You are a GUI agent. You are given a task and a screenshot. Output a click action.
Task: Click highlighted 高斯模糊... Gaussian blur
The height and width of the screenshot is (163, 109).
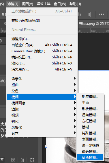(x=90, y=158)
